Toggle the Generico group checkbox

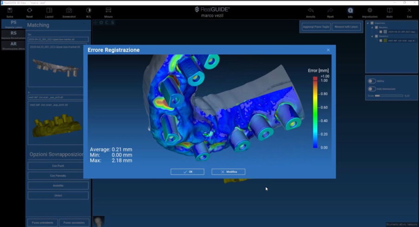click(x=376, y=36)
